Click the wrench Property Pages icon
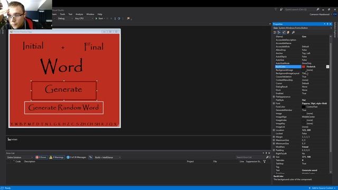Viewport: 338px width, 190px height. click(x=293, y=32)
